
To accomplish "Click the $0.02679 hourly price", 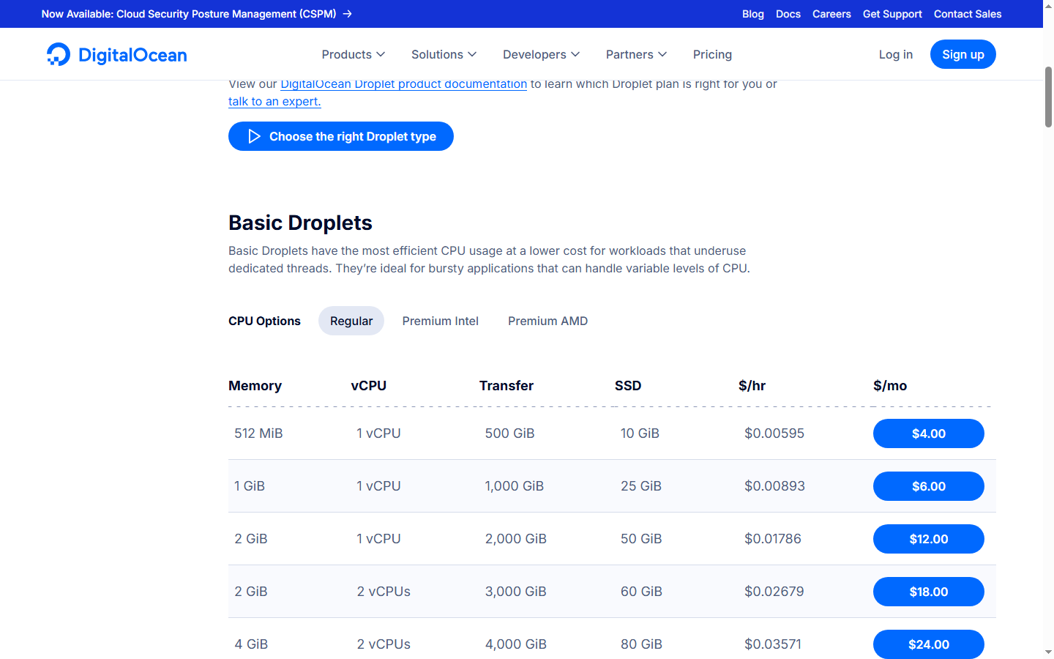I will tap(774, 592).
